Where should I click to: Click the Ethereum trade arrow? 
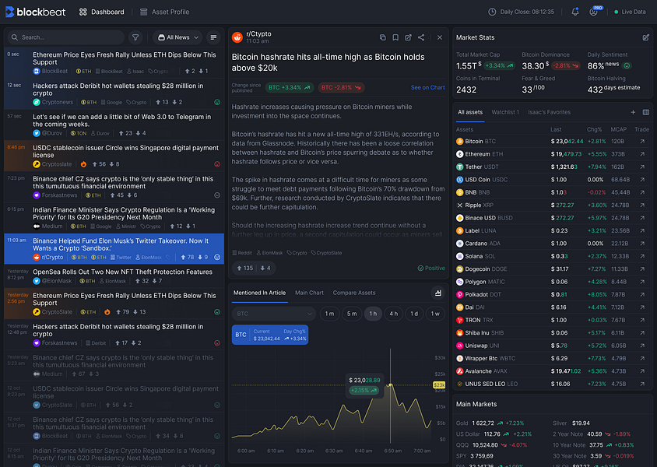pyautogui.click(x=642, y=154)
